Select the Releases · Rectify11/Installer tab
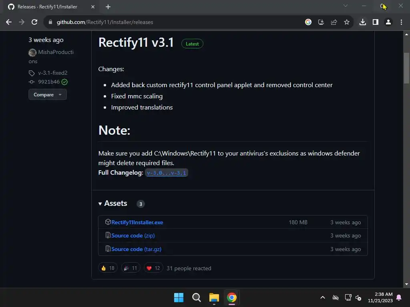410x307 pixels. 51,7
